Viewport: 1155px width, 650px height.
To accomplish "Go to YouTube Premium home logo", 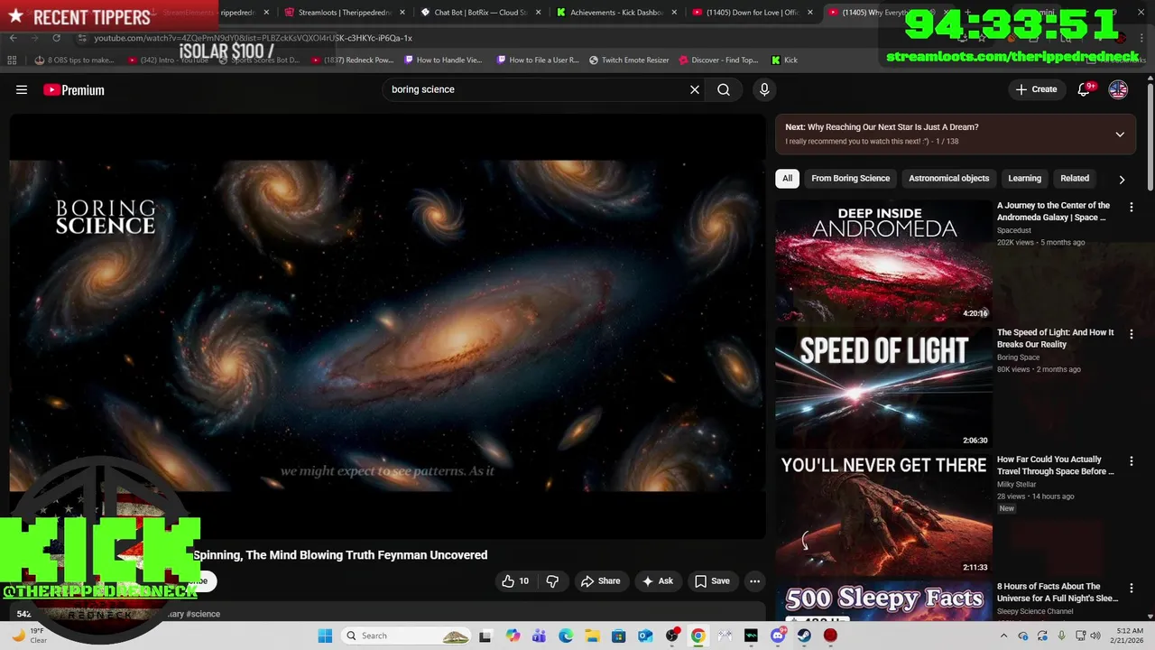I will coord(74,89).
